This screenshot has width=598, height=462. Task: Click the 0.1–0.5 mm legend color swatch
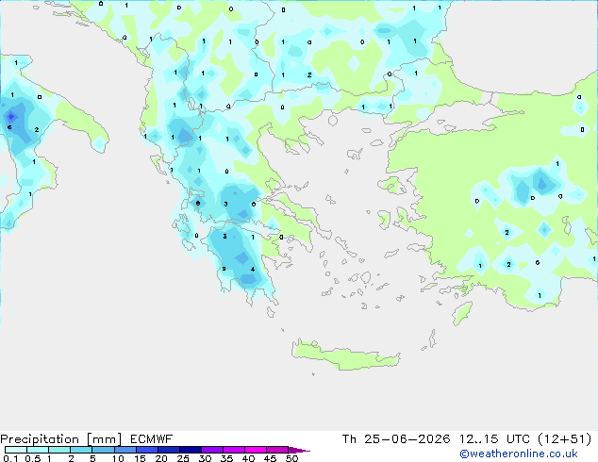pos(16,450)
